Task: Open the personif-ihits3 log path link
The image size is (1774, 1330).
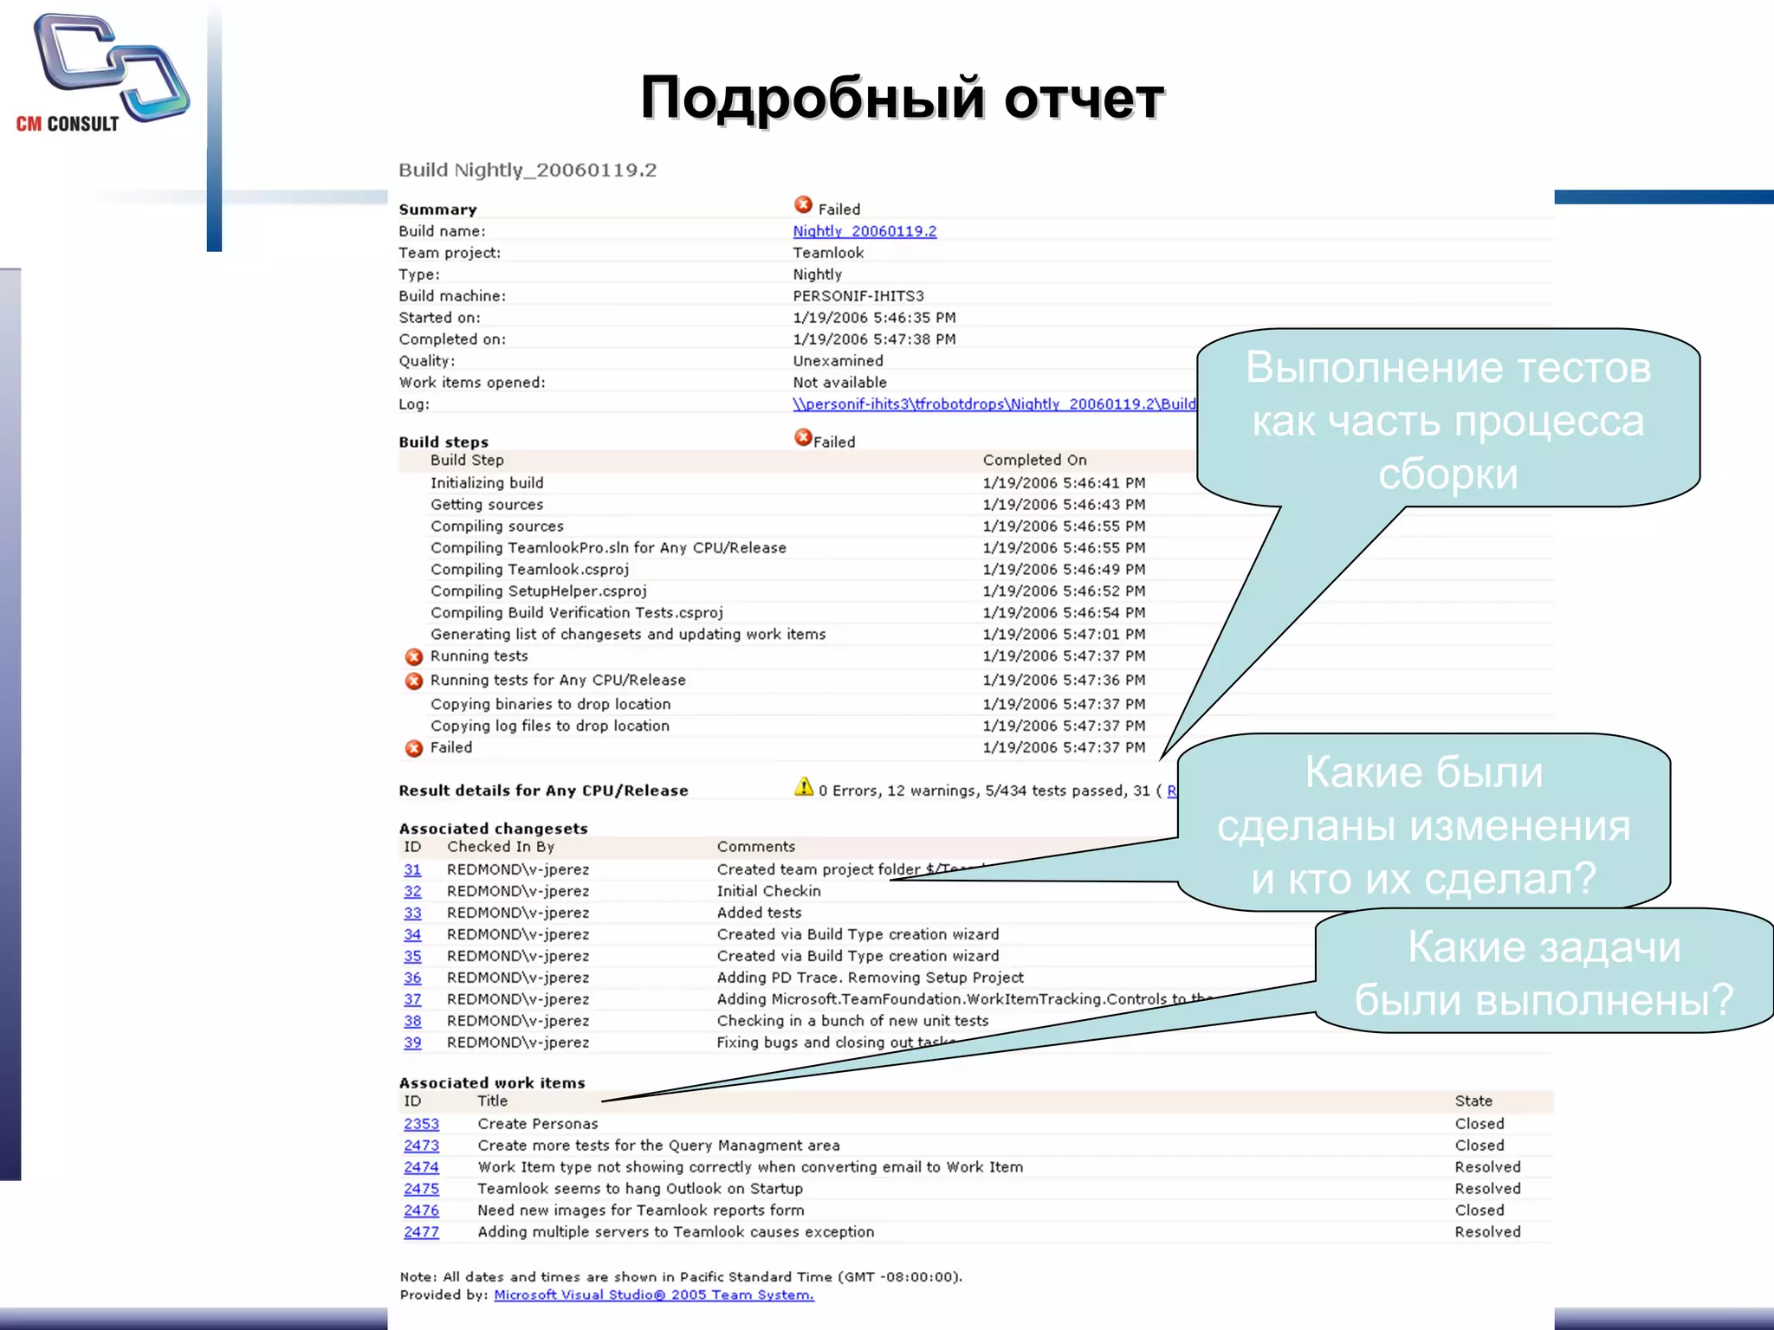Action: (994, 404)
